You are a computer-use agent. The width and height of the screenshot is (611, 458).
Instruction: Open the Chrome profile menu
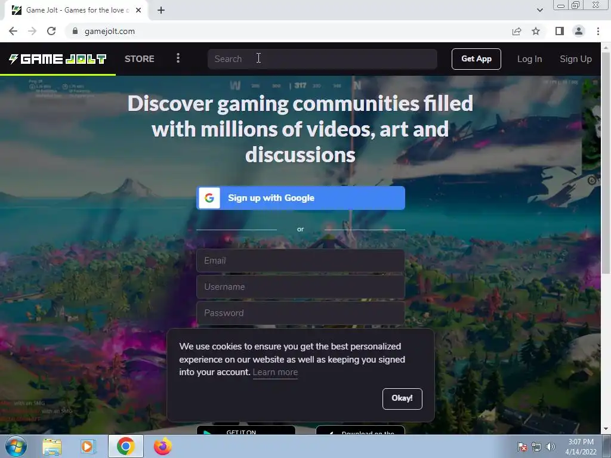coord(579,31)
